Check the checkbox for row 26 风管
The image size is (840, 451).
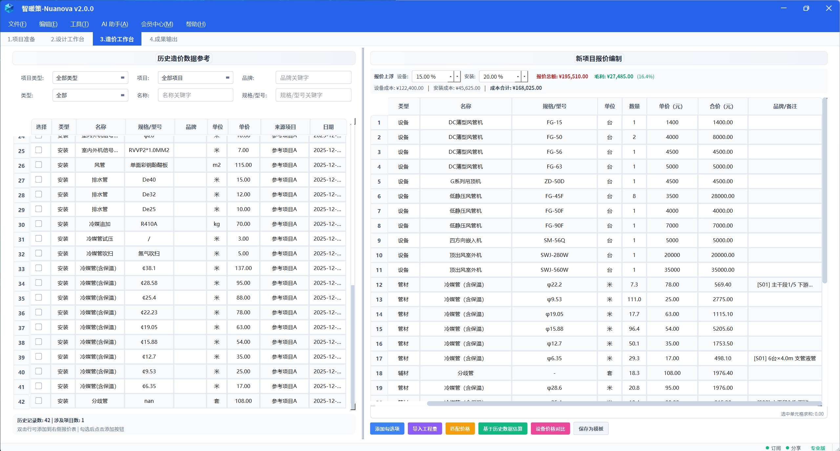click(39, 165)
